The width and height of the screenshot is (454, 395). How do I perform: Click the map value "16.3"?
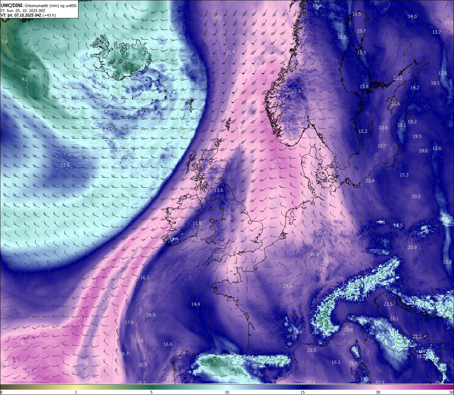(x=145, y=278)
